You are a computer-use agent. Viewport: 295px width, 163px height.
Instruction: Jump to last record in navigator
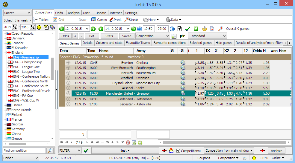tap(97, 142)
